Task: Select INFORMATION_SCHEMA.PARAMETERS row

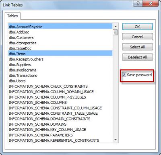Action: click(60, 135)
